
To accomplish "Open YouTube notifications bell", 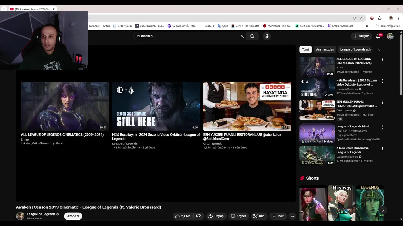I will 378,36.
